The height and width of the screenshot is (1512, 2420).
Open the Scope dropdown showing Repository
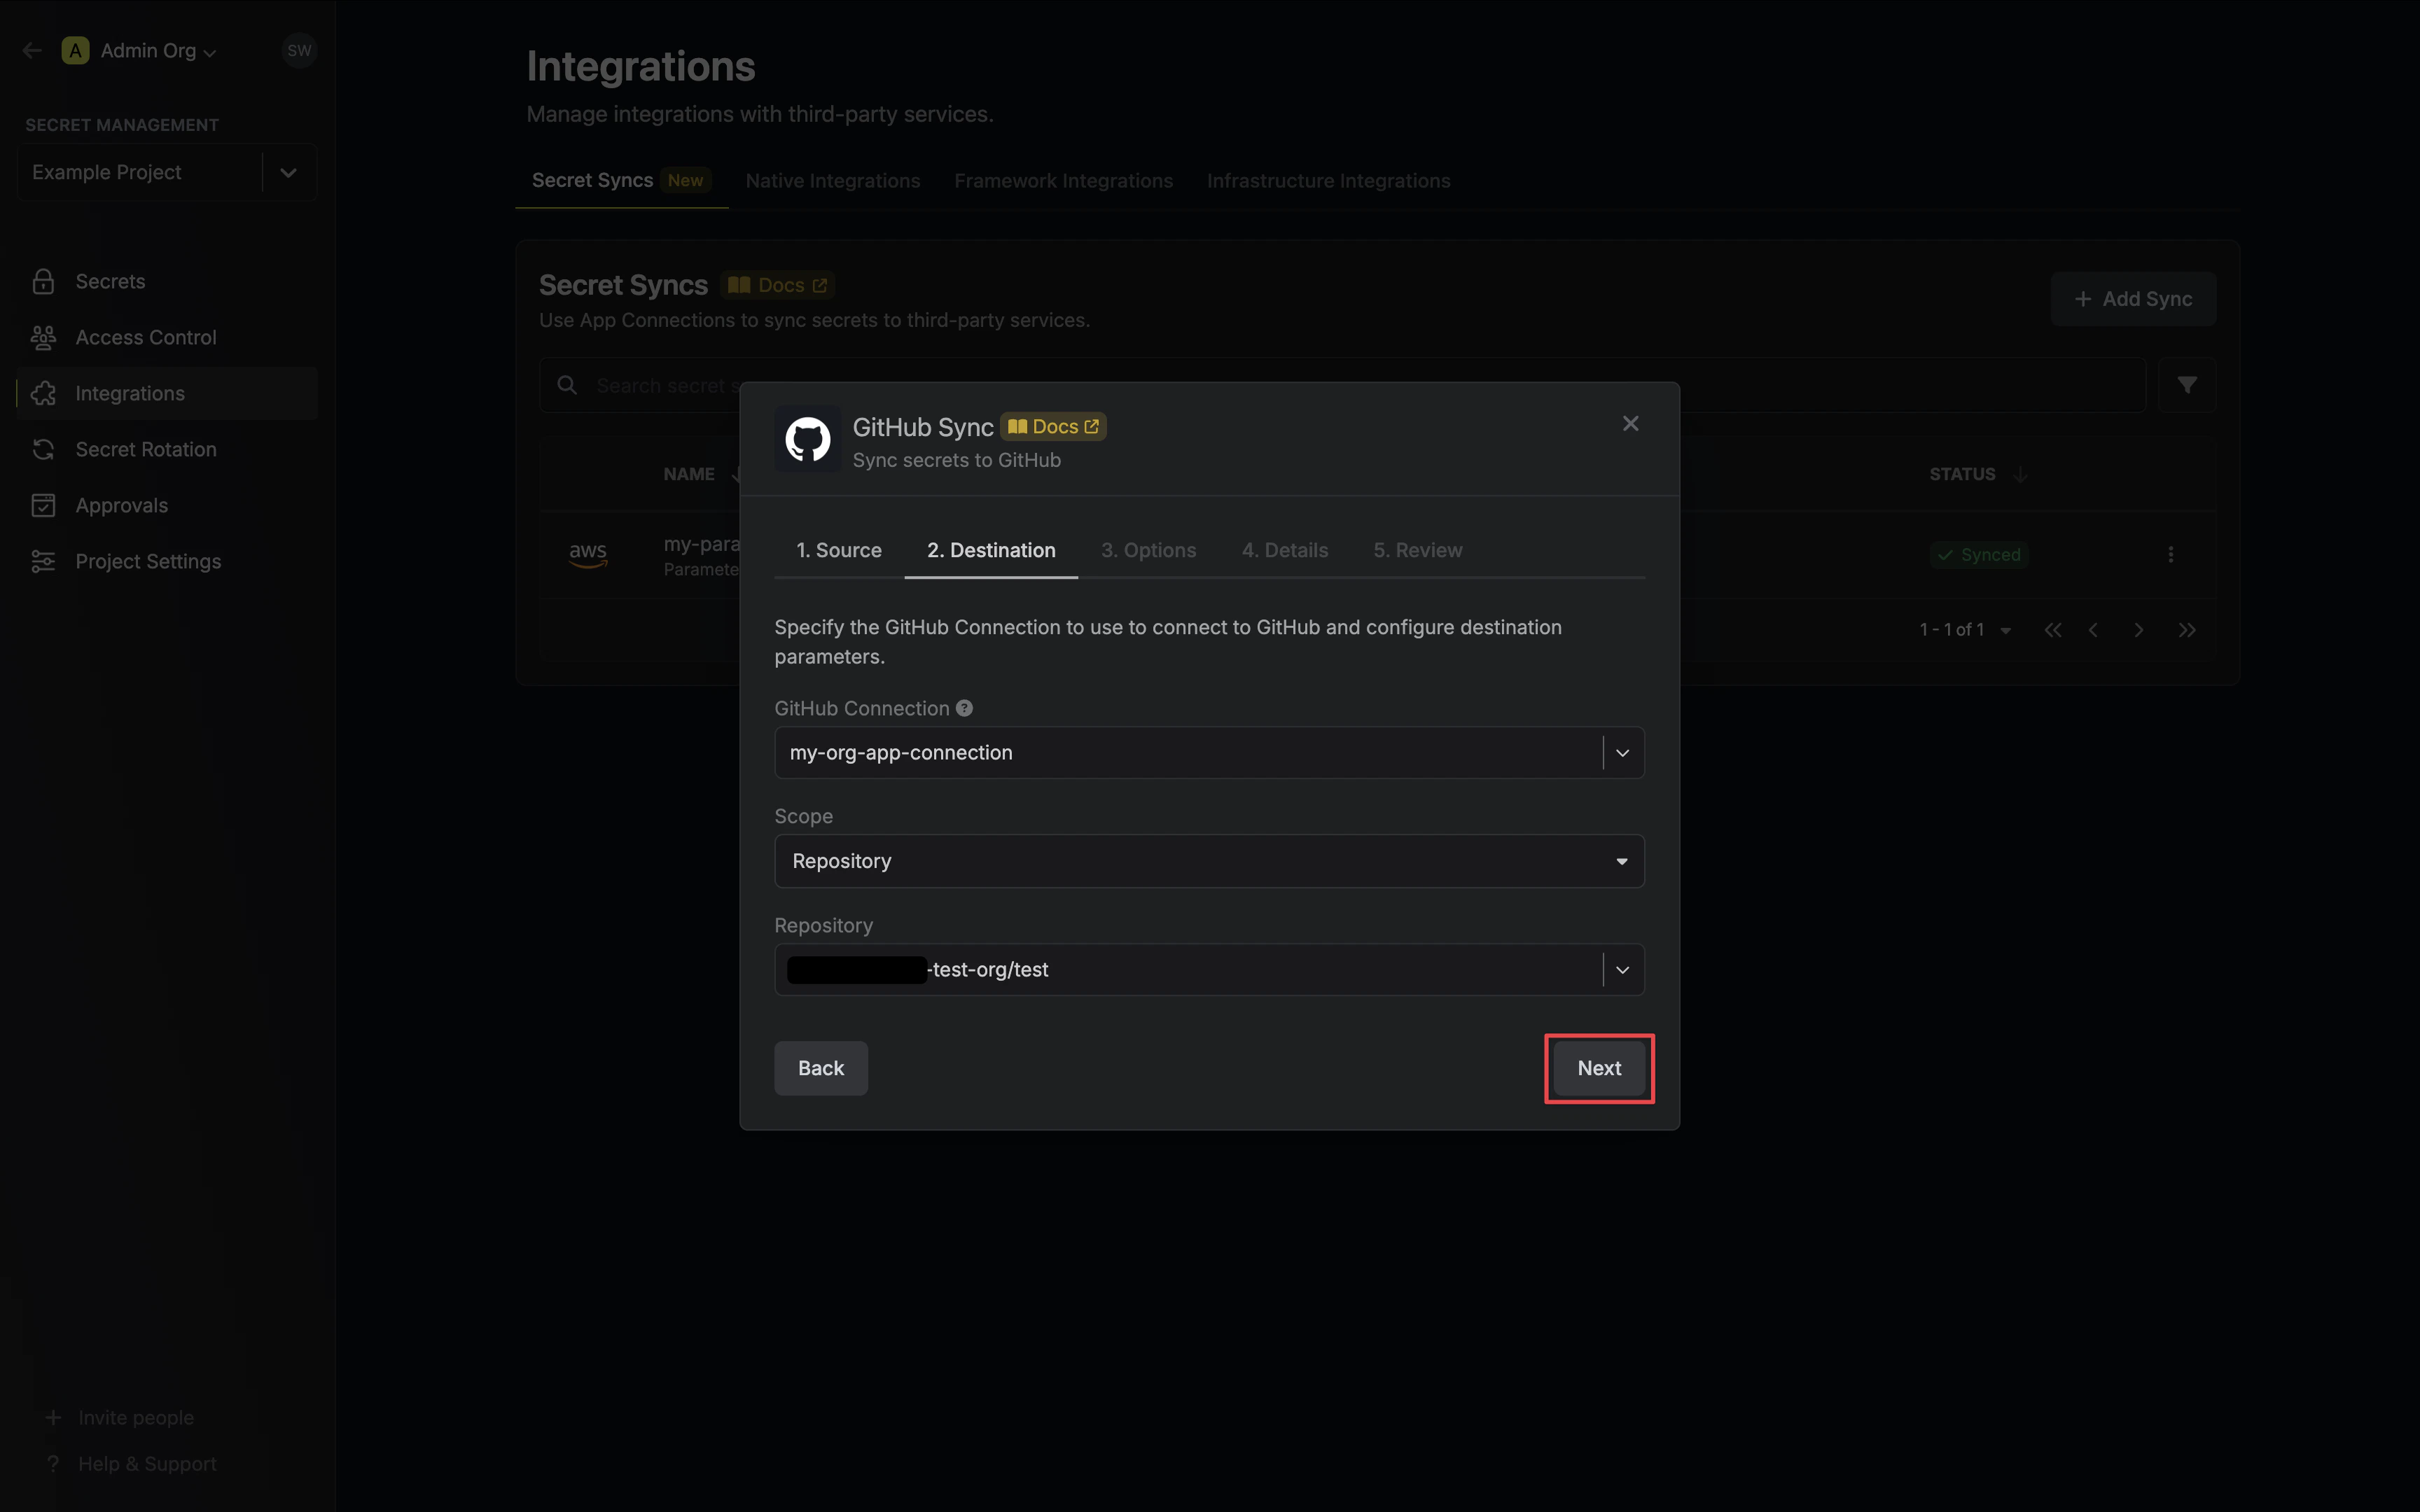pyautogui.click(x=1209, y=861)
